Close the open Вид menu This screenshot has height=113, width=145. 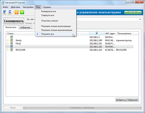coord(38,7)
